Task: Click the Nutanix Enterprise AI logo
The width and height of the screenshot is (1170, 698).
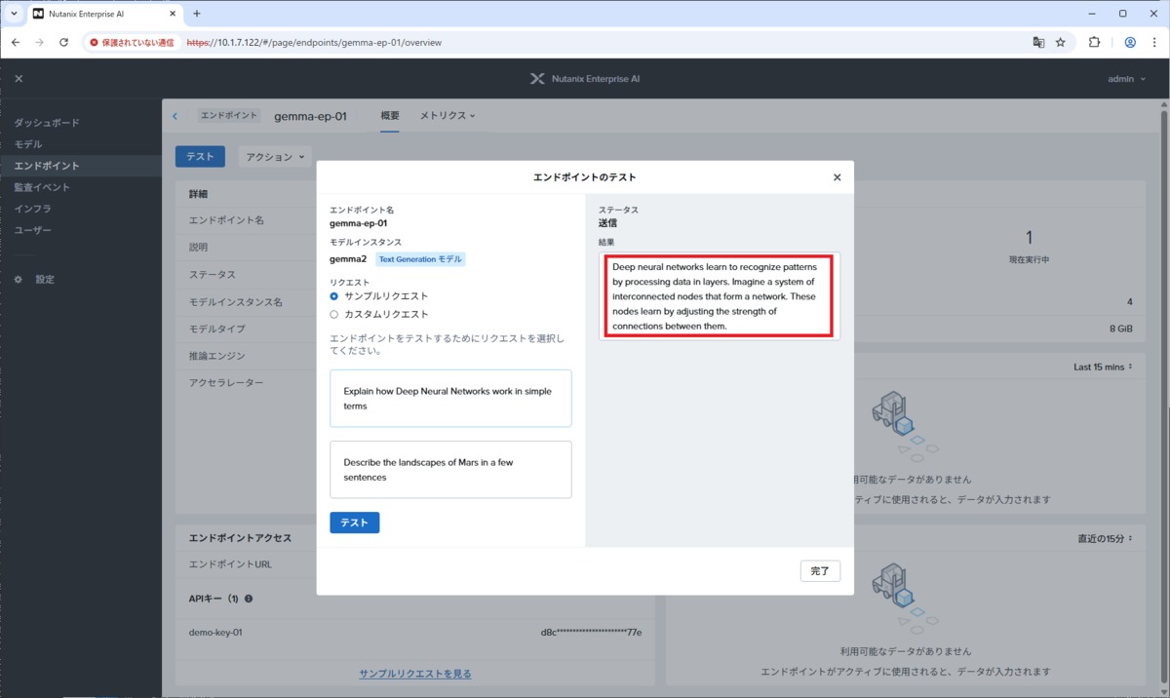Action: [x=585, y=79]
